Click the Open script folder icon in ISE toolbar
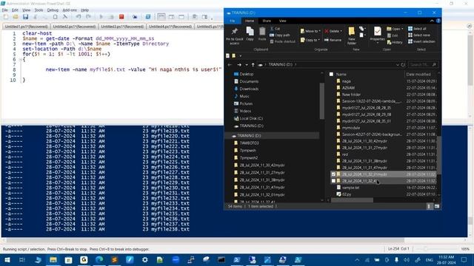The width and height of the screenshot is (474, 266). pos(16,17)
